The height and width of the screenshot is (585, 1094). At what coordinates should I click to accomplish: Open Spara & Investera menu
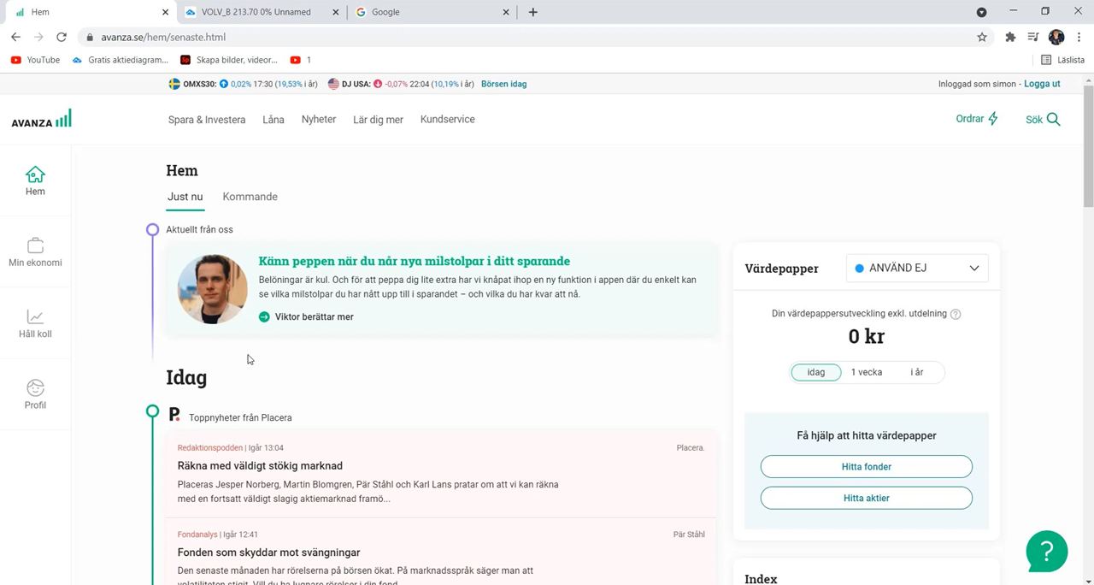point(207,120)
